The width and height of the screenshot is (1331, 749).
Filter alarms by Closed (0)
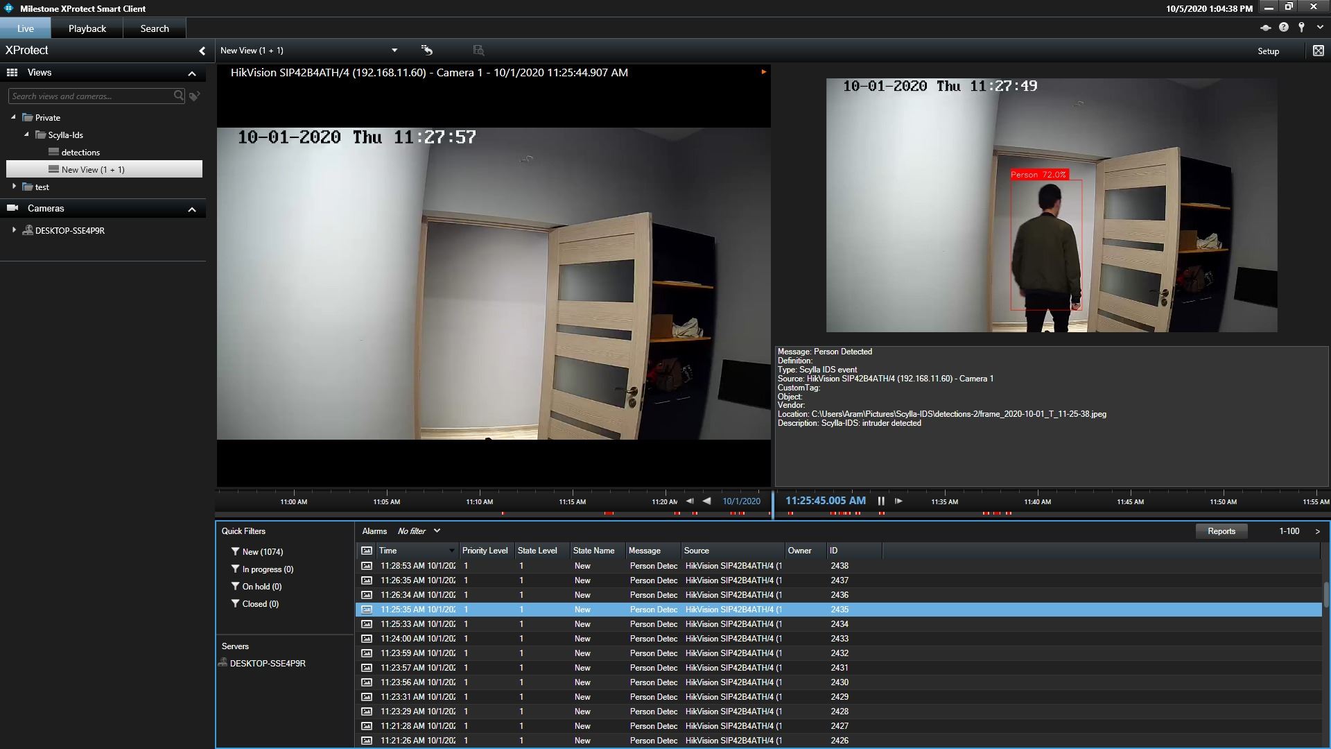click(260, 604)
